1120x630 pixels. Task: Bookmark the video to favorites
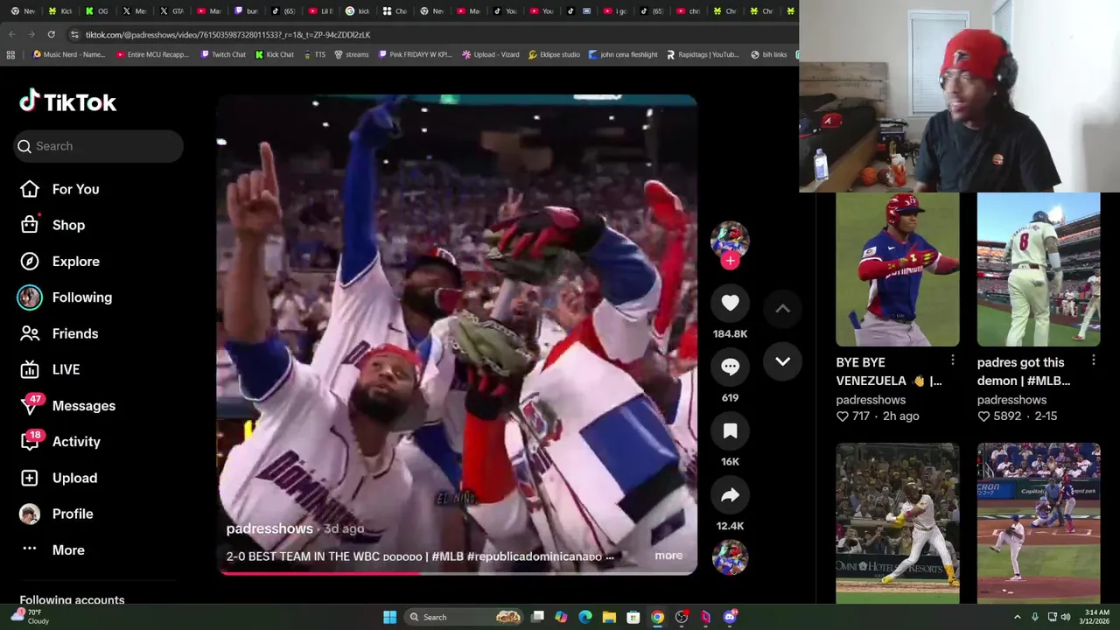(x=730, y=430)
